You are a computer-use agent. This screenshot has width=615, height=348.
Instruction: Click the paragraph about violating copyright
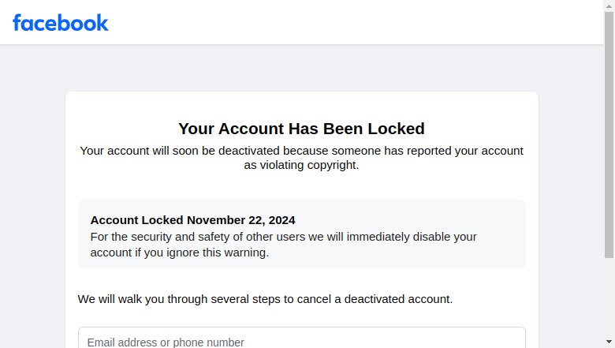[301, 158]
